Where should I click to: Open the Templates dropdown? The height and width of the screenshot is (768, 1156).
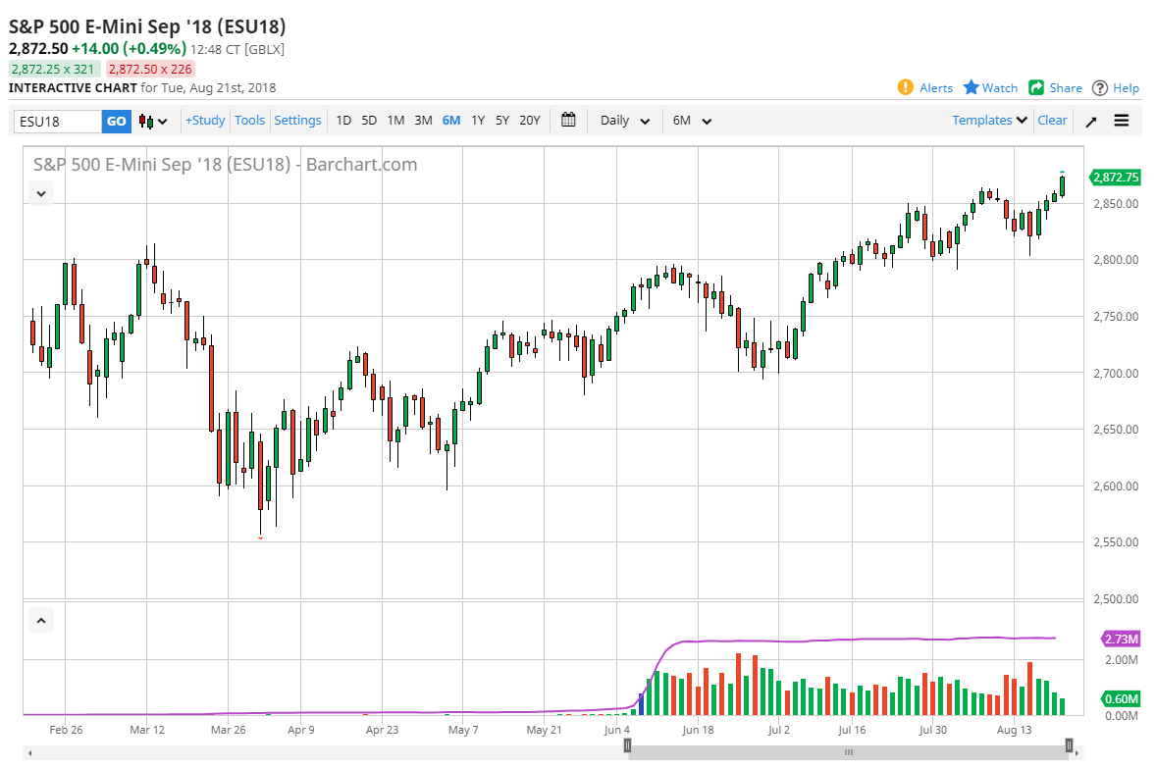click(x=989, y=121)
